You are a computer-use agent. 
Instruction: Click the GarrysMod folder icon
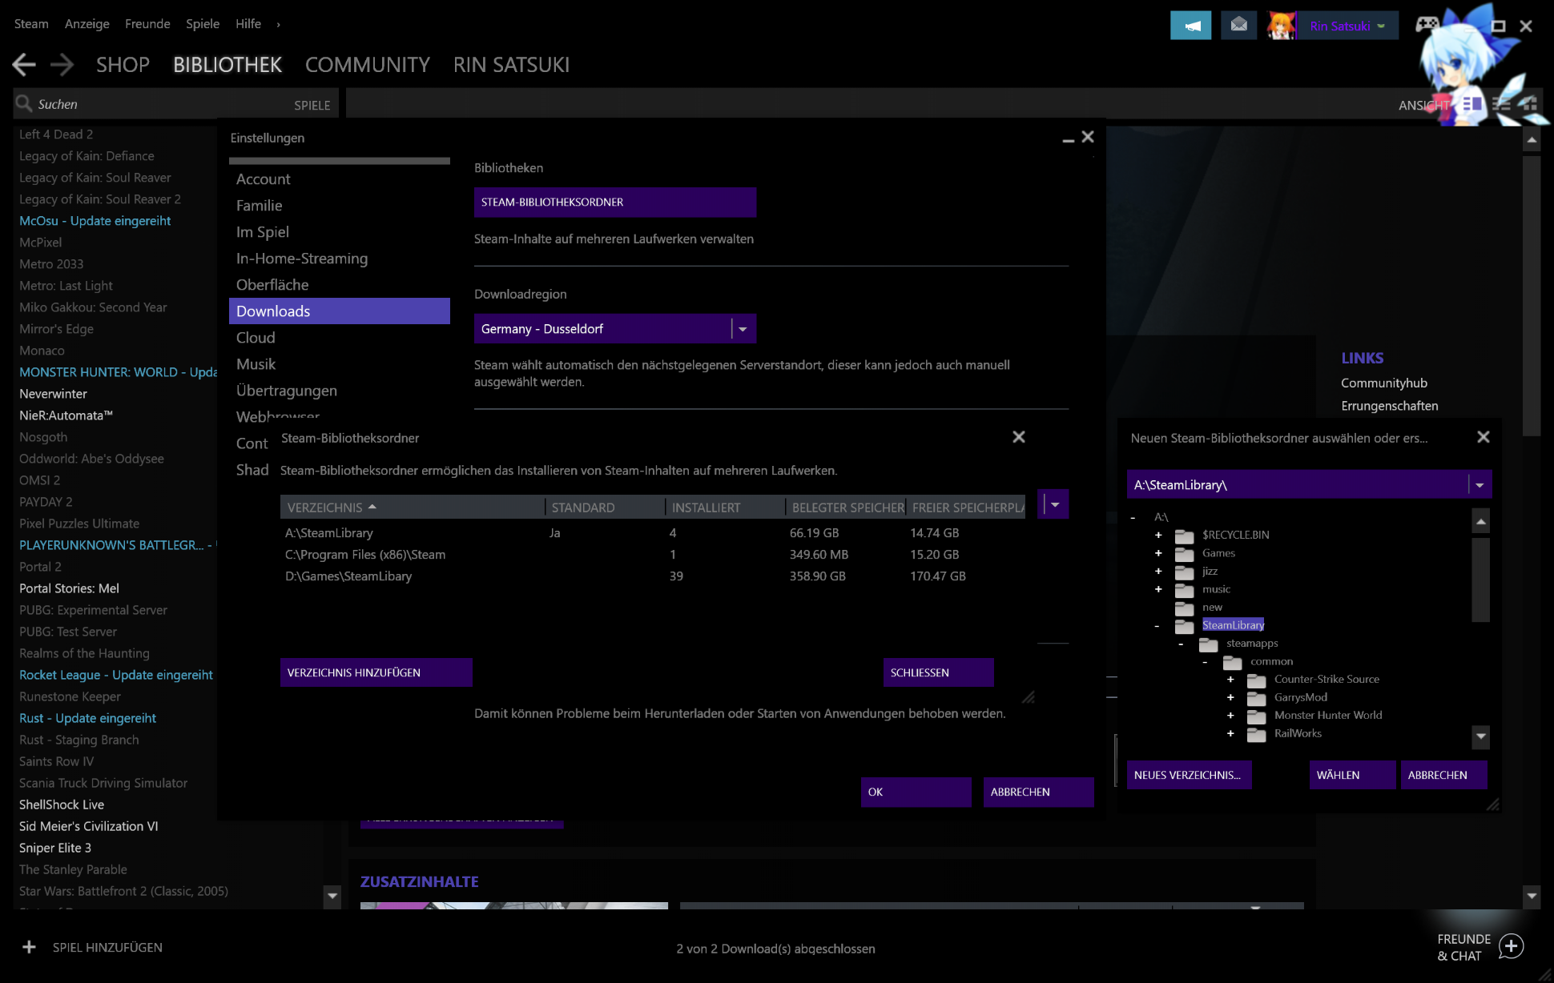(x=1257, y=698)
